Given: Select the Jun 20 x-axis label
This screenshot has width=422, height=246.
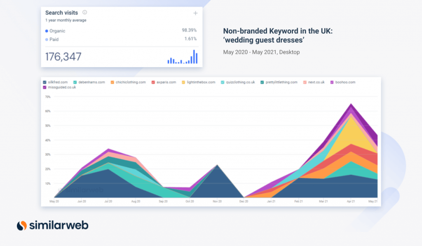Looking at the screenshot, I should (82, 201).
